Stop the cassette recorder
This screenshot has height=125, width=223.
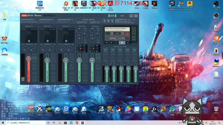click(x=122, y=43)
